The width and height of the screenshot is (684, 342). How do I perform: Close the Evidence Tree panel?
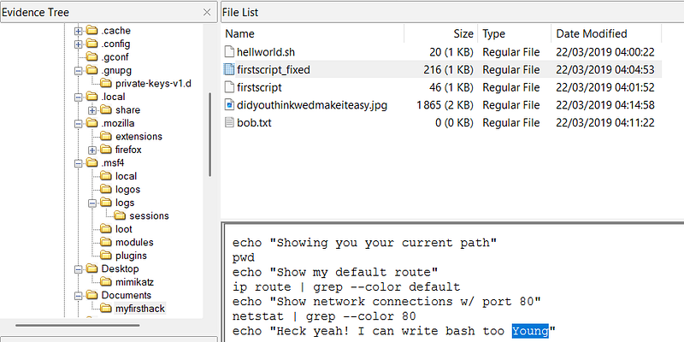click(x=207, y=12)
